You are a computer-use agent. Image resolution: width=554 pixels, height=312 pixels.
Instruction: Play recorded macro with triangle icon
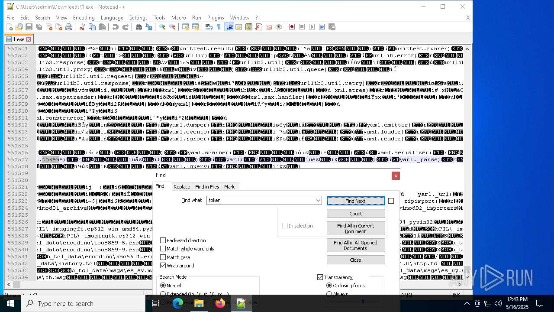coord(312,27)
